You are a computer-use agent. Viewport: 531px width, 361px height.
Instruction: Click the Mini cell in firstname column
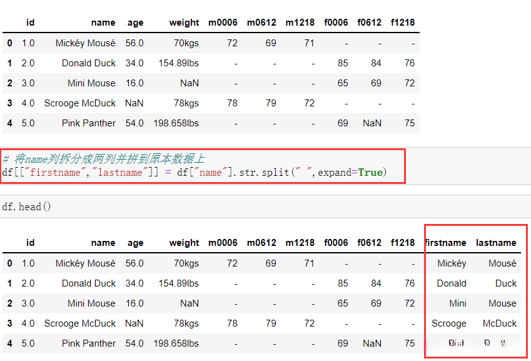[x=458, y=303]
